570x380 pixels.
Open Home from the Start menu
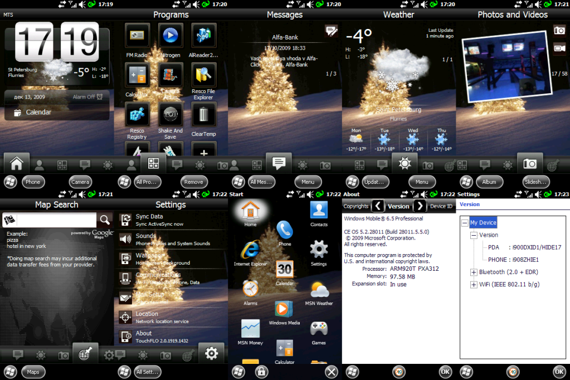(x=250, y=214)
